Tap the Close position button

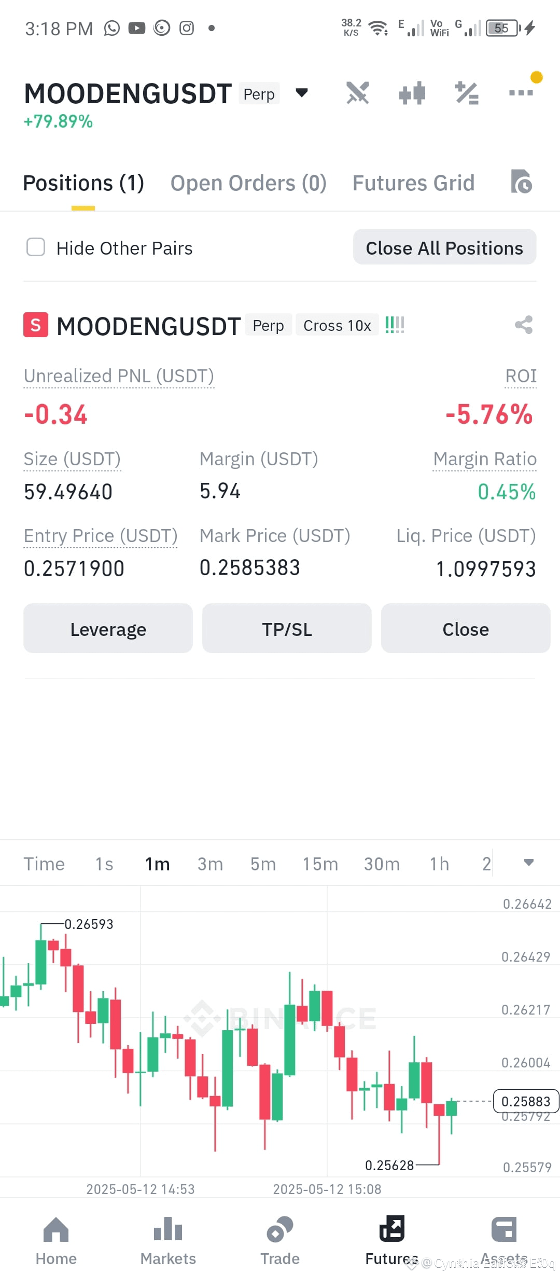466,629
